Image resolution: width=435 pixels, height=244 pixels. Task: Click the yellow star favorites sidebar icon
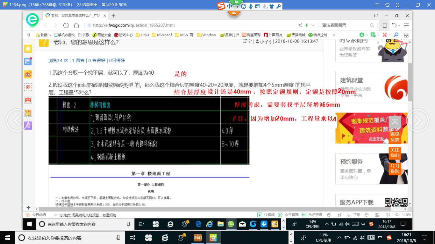pos(28,49)
